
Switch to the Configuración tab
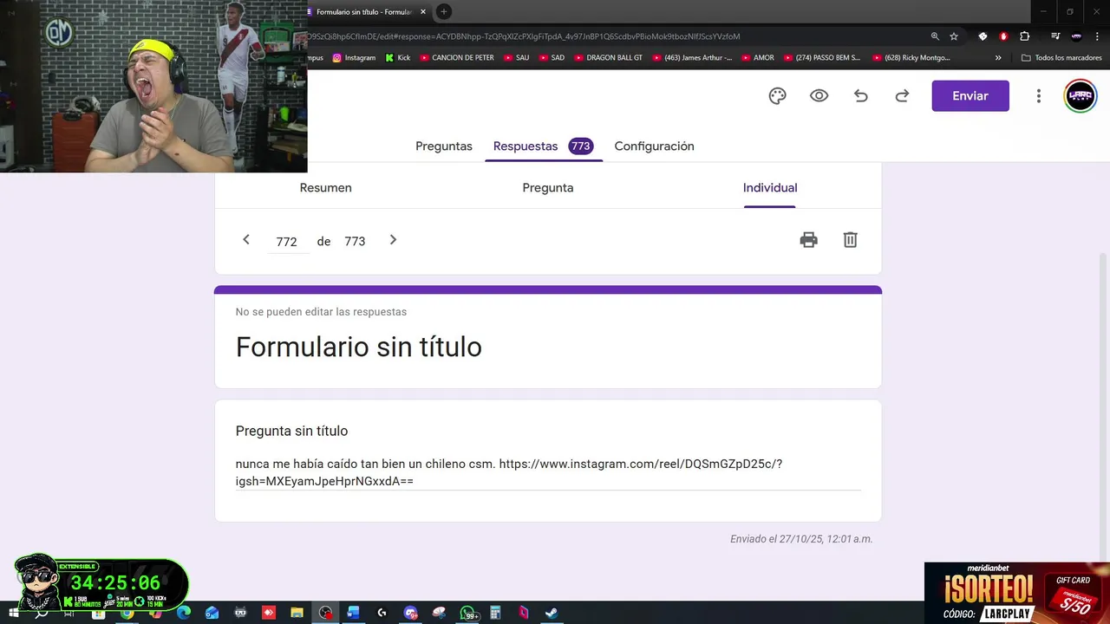pos(654,146)
